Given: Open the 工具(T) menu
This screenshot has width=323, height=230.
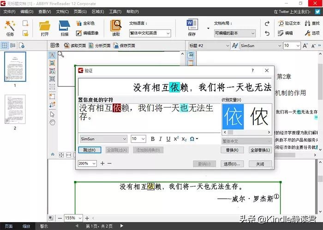Looking at the screenshot, I should (115, 12).
